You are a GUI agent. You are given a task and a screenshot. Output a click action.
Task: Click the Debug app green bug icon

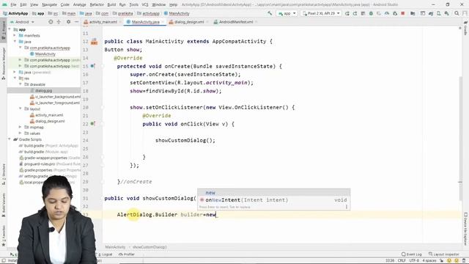tap(371, 13)
